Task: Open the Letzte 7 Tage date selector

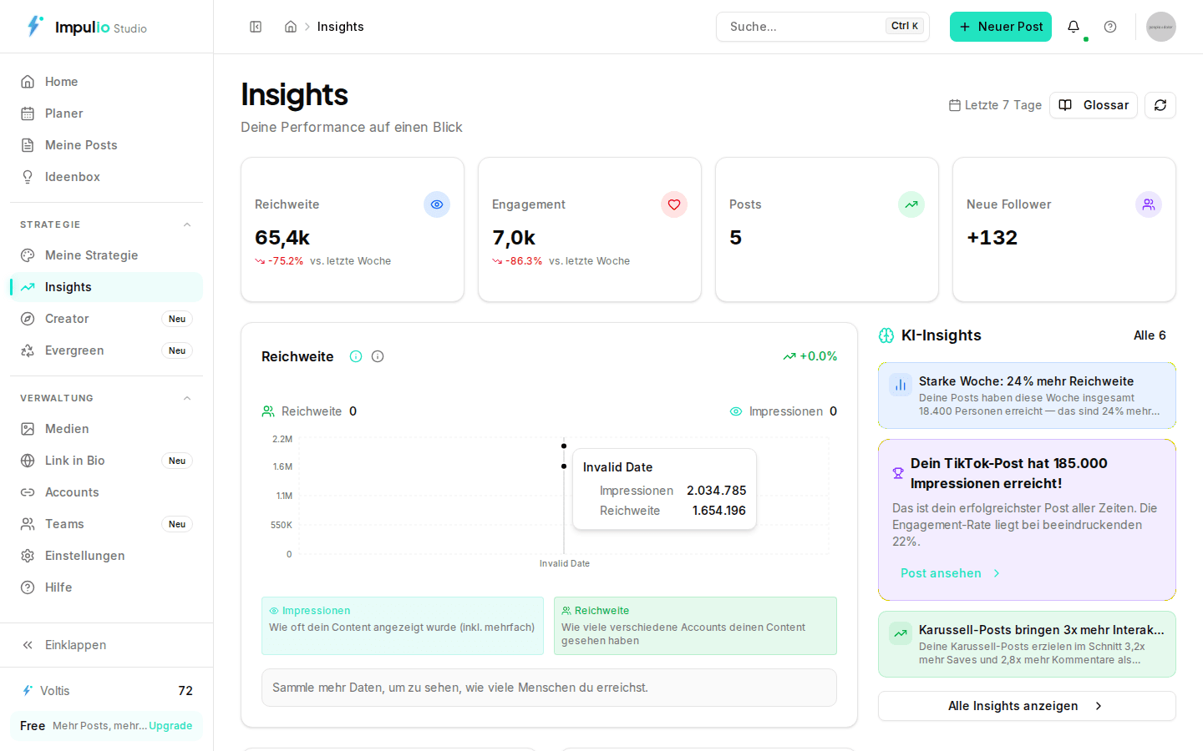Action: tap(994, 105)
